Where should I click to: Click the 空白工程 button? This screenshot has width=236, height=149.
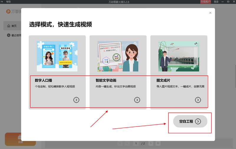click(x=190, y=121)
